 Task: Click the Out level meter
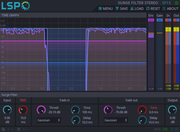coord(176,53)
